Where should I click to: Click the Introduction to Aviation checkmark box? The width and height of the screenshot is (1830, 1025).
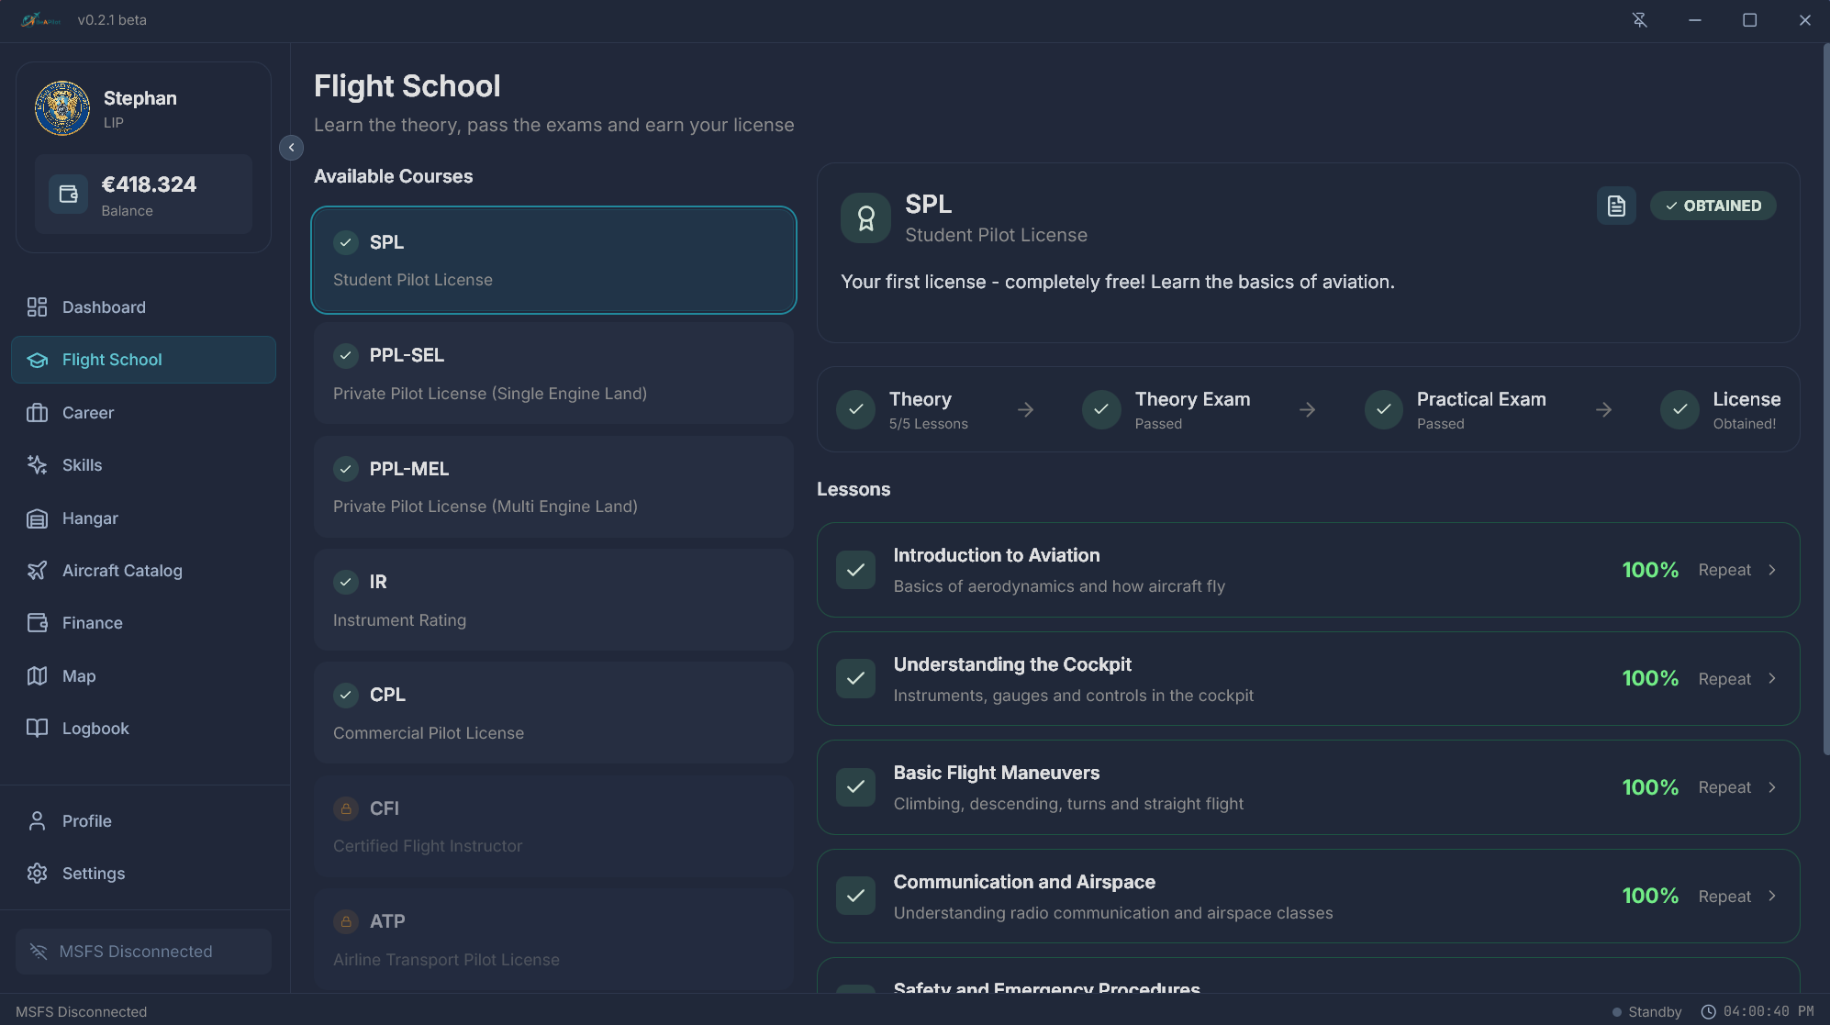click(x=855, y=570)
